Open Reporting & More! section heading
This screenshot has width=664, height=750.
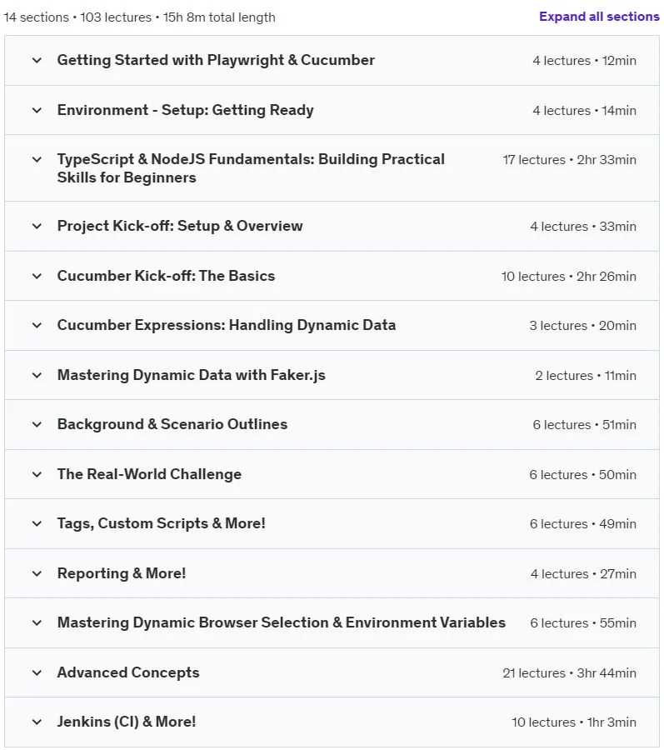click(122, 573)
